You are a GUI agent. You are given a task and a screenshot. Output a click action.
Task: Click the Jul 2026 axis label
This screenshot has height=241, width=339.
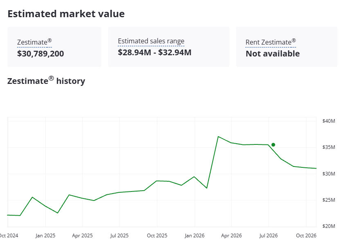[x=269, y=236]
